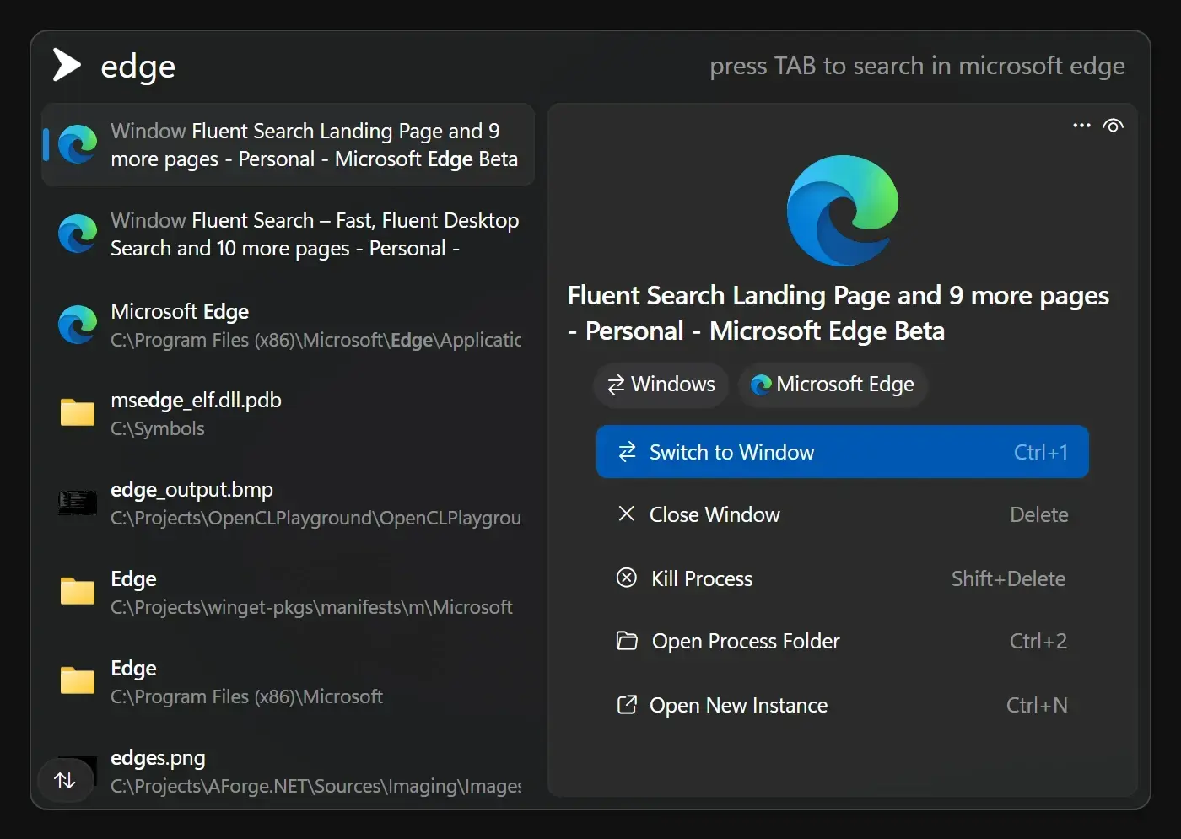Select the Microsoft Edge application result
Image resolution: width=1181 pixels, height=839 pixels.
(289, 325)
